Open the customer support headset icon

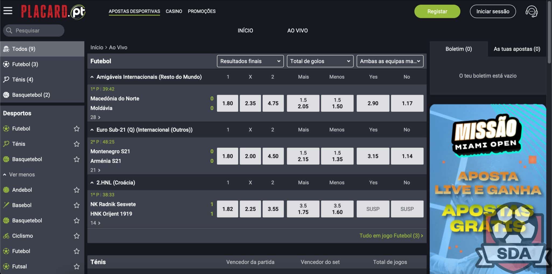[531, 12]
